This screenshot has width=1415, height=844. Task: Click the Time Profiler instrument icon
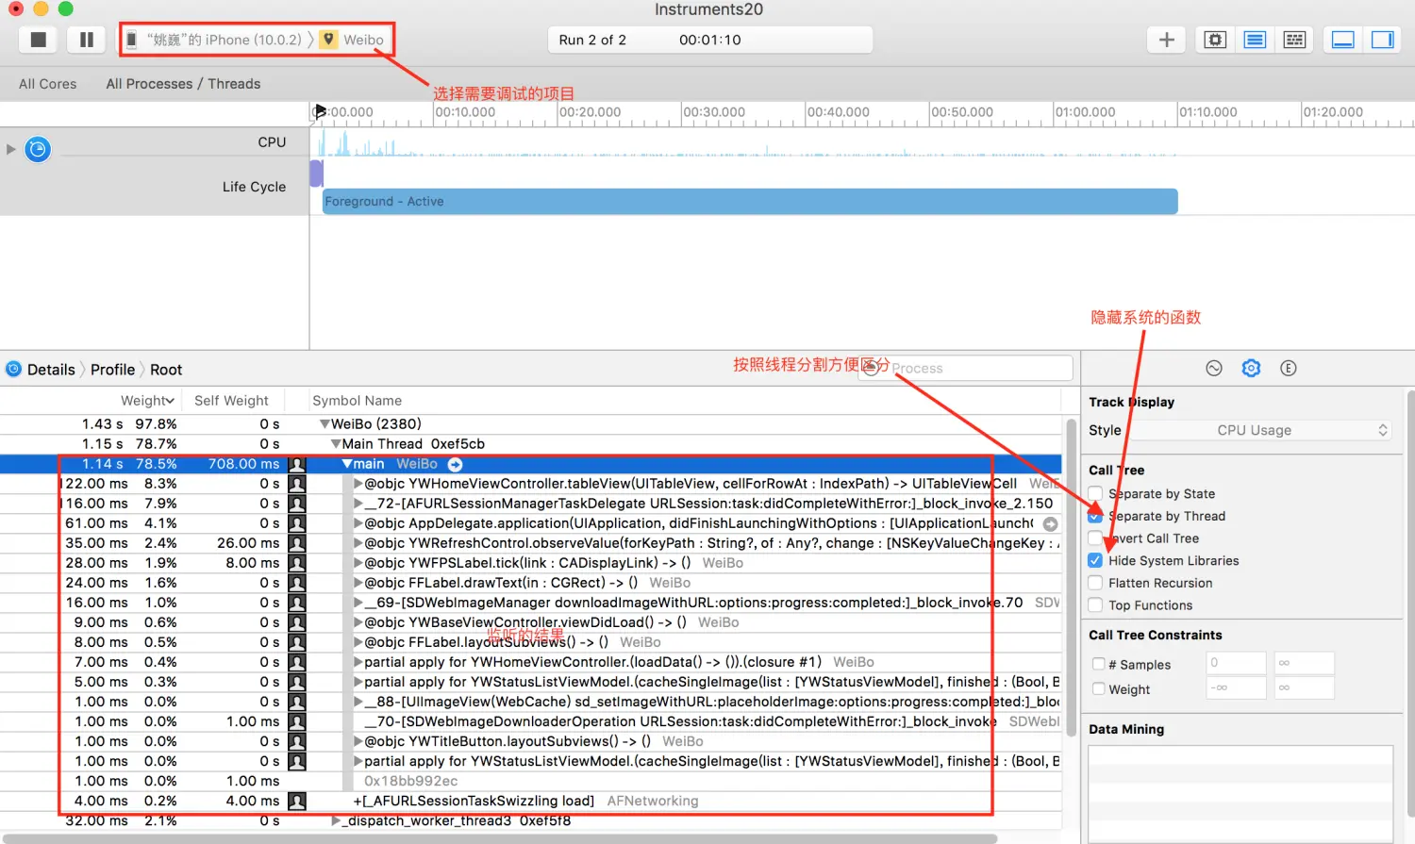38,149
